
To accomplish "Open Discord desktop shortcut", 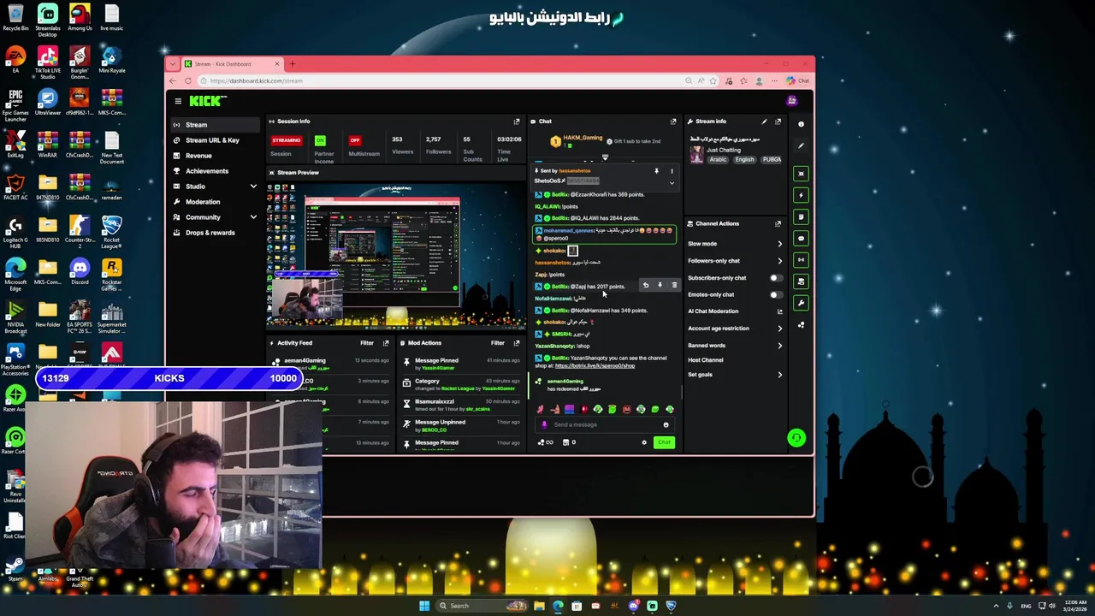I will coord(80,274).
